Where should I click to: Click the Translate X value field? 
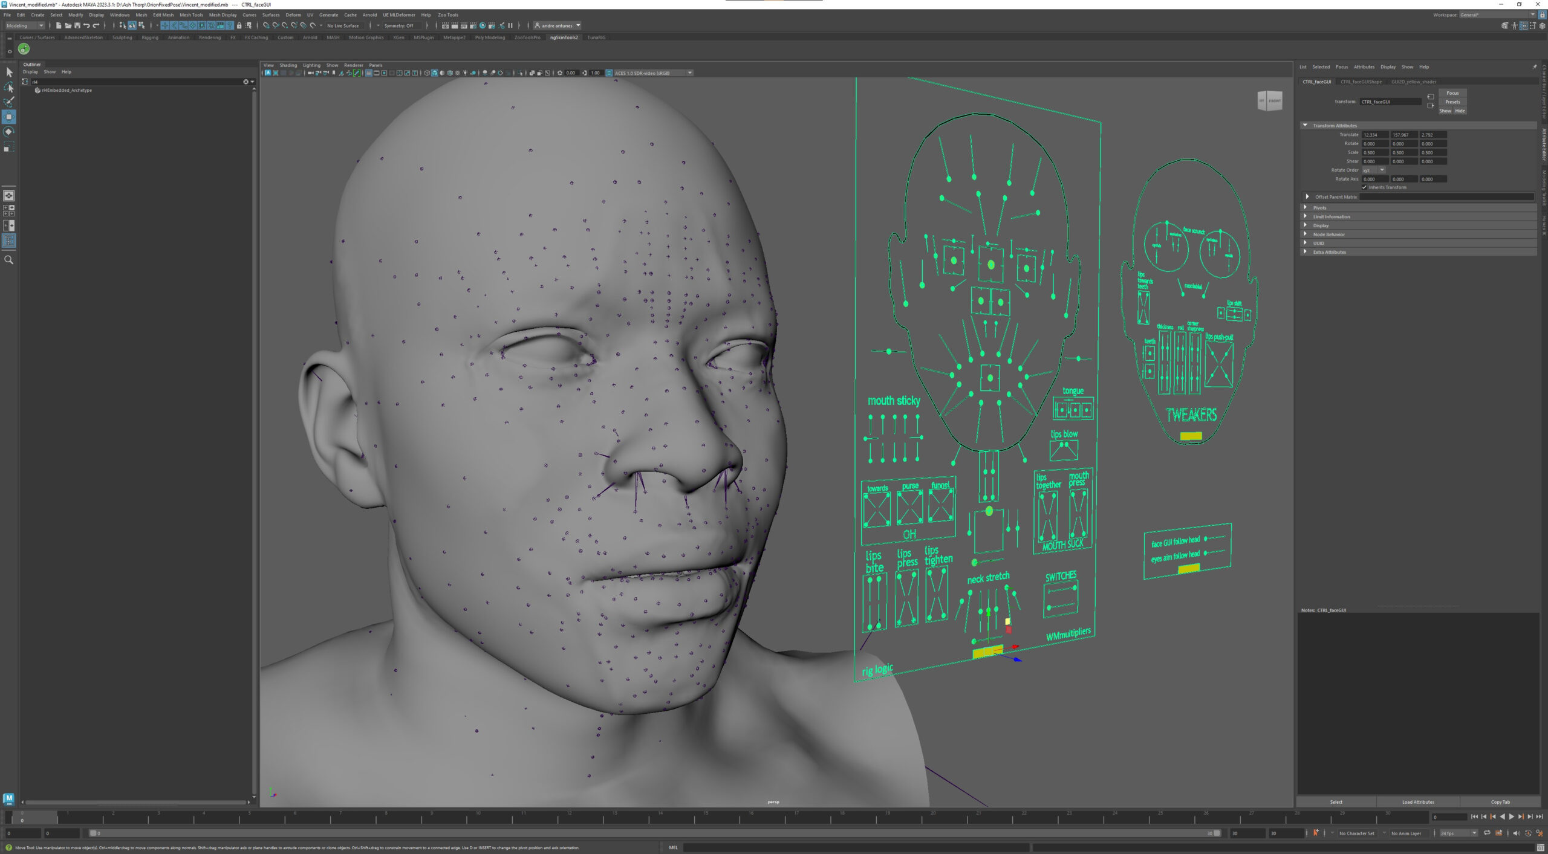1375,135
